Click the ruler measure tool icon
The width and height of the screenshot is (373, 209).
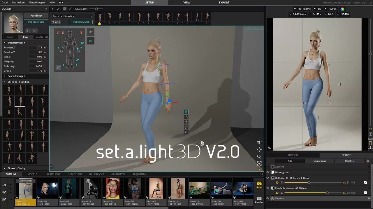[x=58, y=9]
